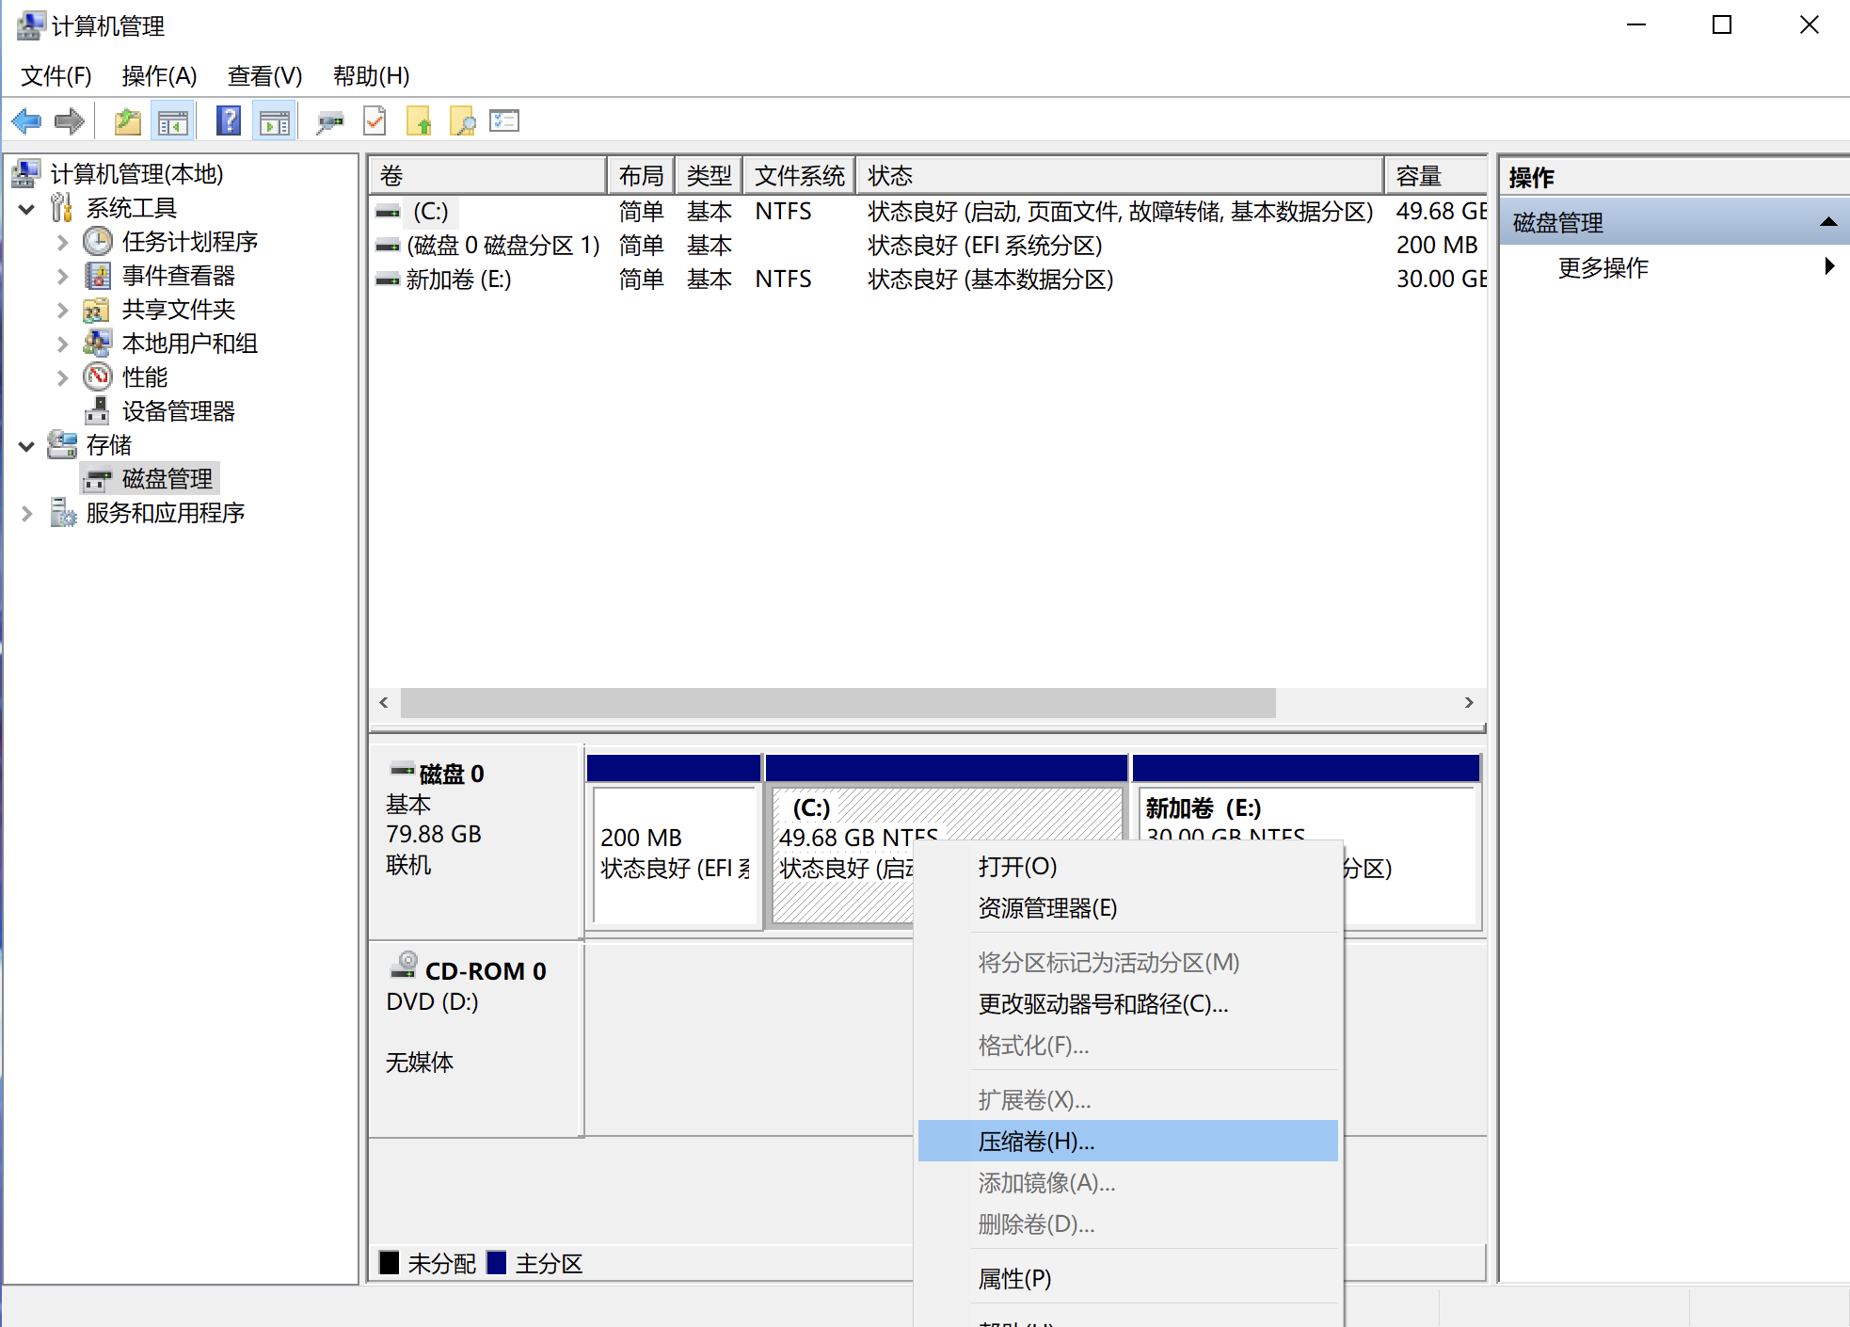Open Device Manager in the tree

(178, 411)
